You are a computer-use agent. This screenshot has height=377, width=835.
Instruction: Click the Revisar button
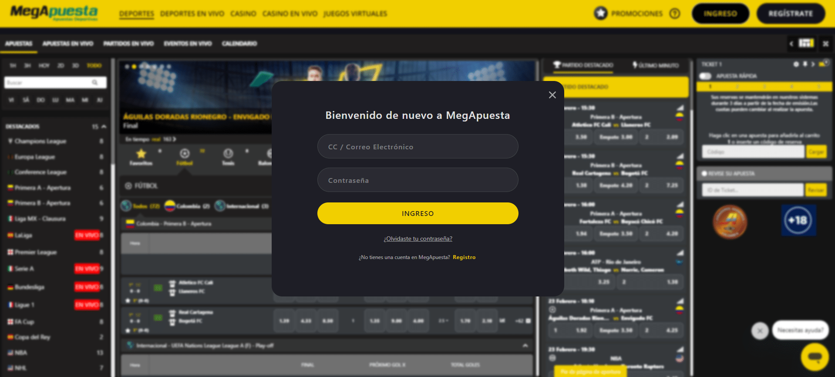(816, 190)
